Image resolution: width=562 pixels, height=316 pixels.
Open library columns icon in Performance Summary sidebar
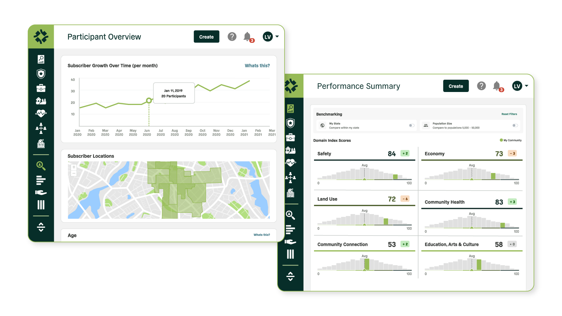[x=290, y=254]
